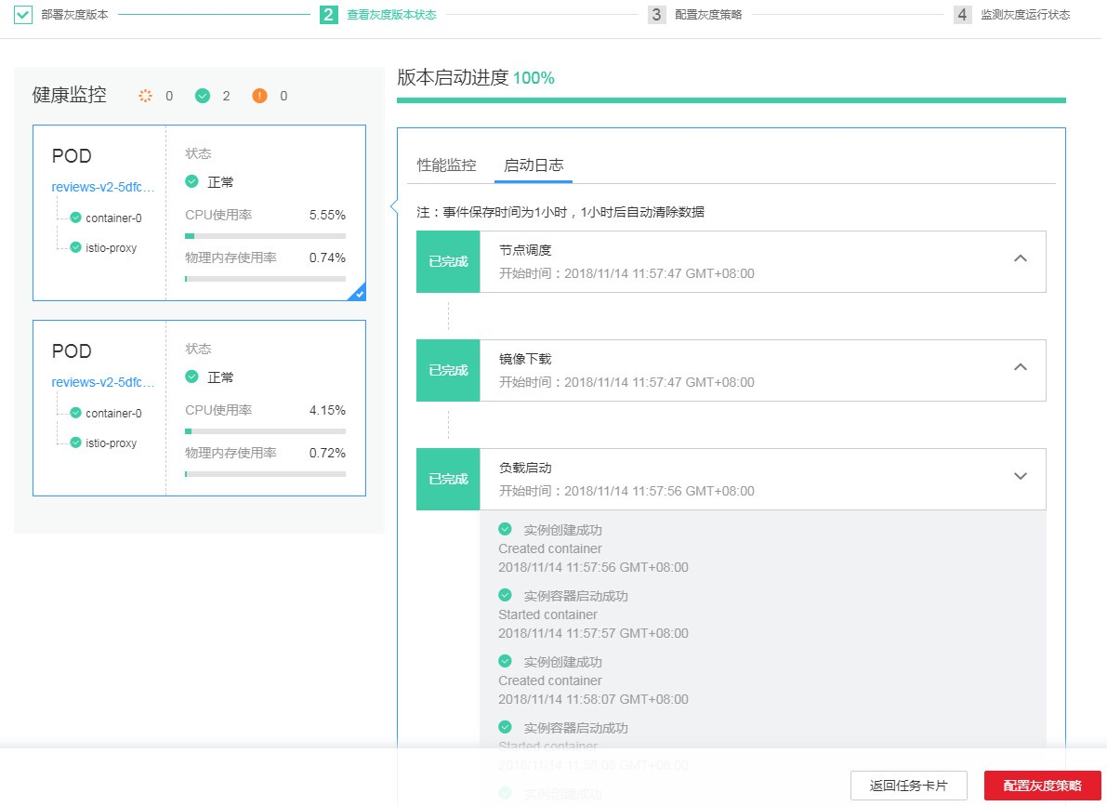
Task: Click the 负载启动 section title
Action: coord(525,468)
